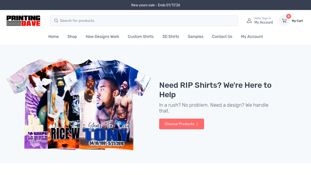Click the chevron arrow in Choose Products
Viewport: 311px width, 175px height.
tap(197, 124)
